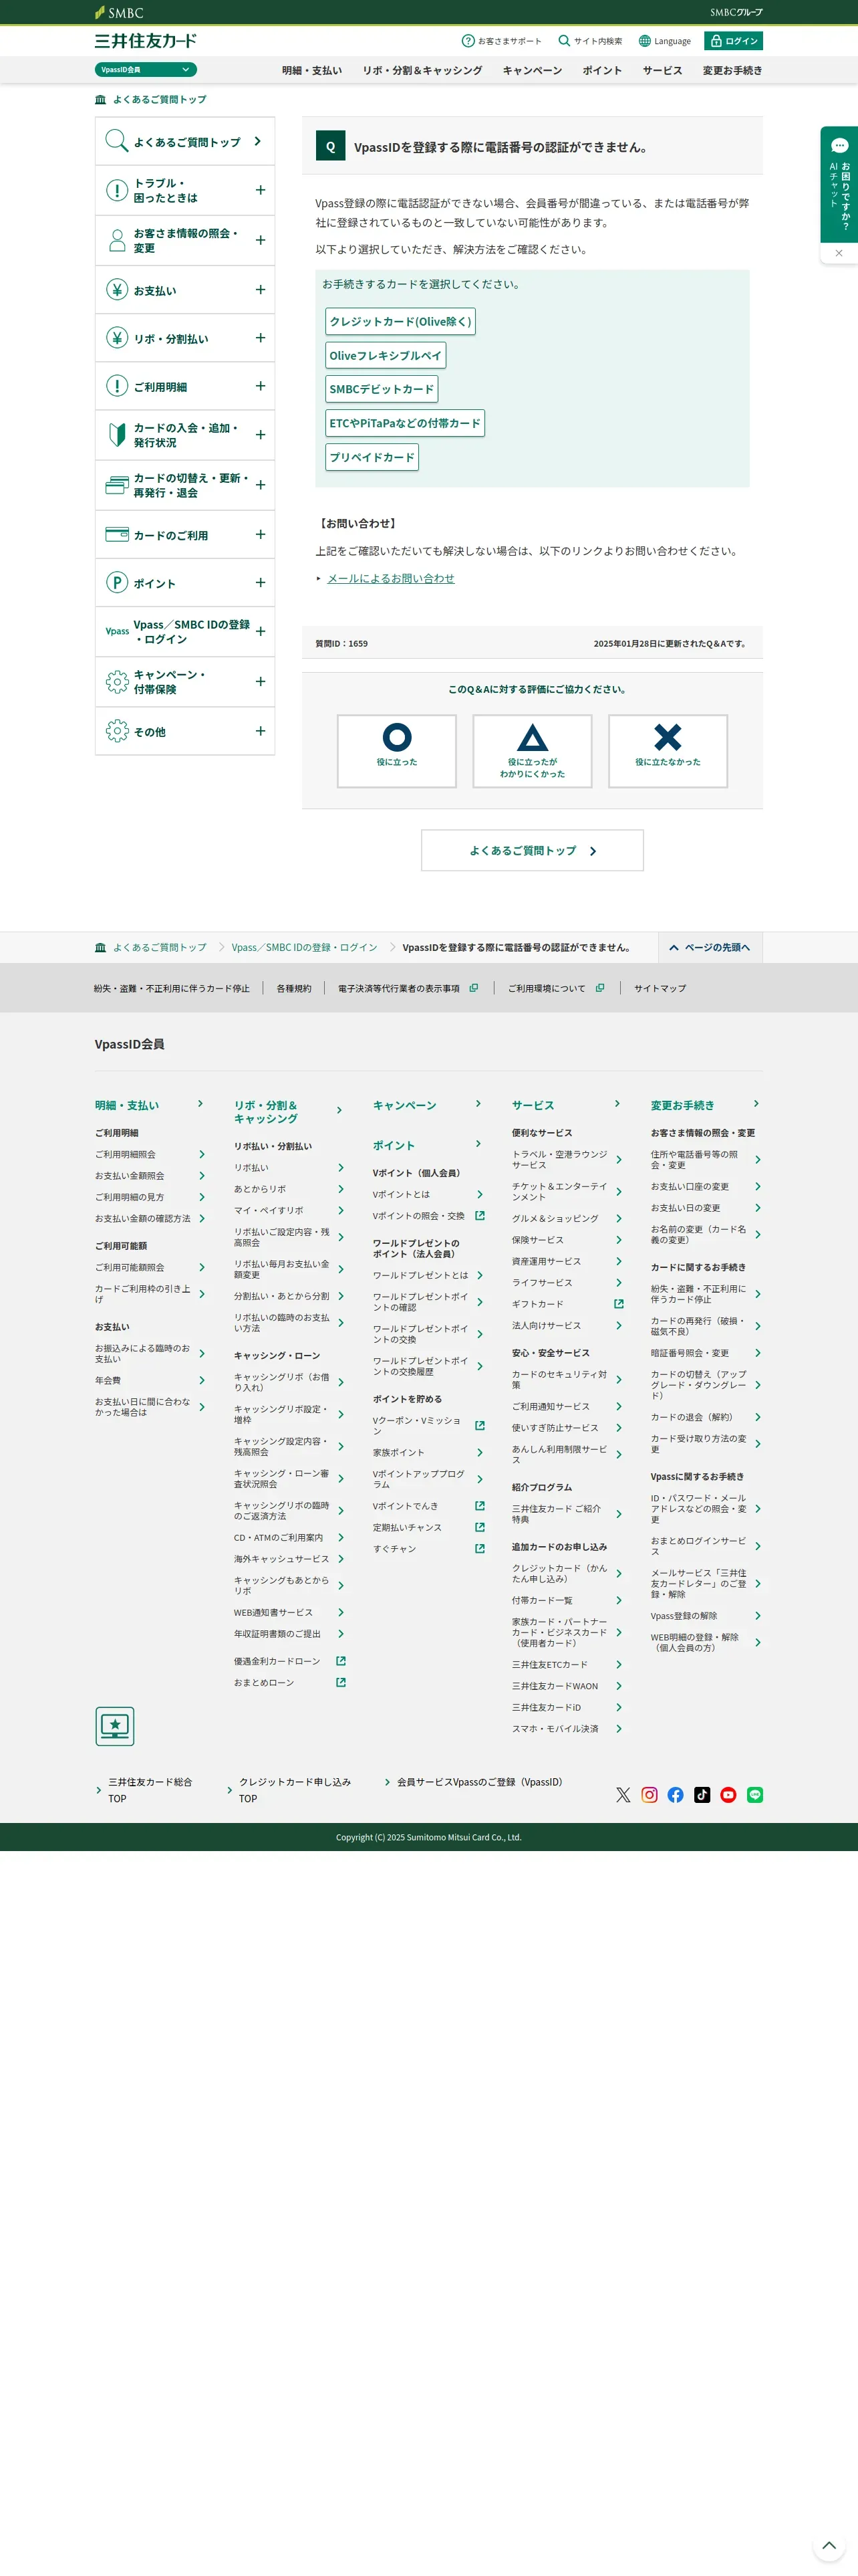Select SMBCデビットカード
Image resolution: width=858 pixels, height=2576 pixels.
[x=382, y=389]
